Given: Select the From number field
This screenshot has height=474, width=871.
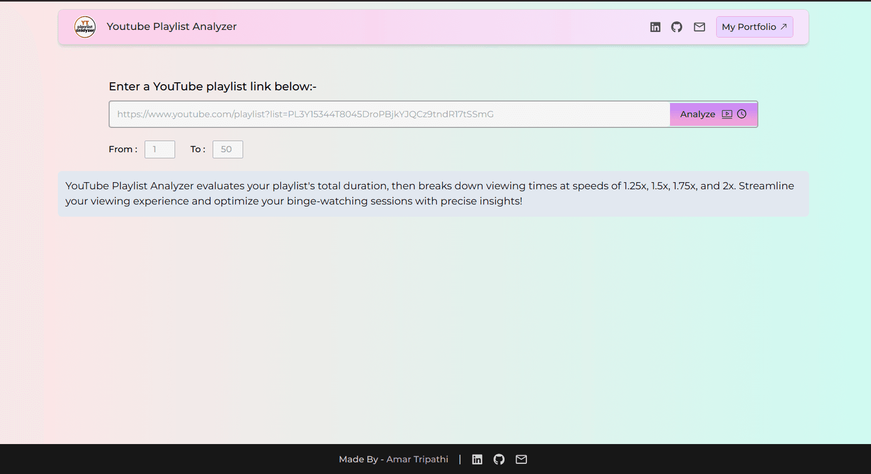Looking at the screenshot, I should (159, 149).
